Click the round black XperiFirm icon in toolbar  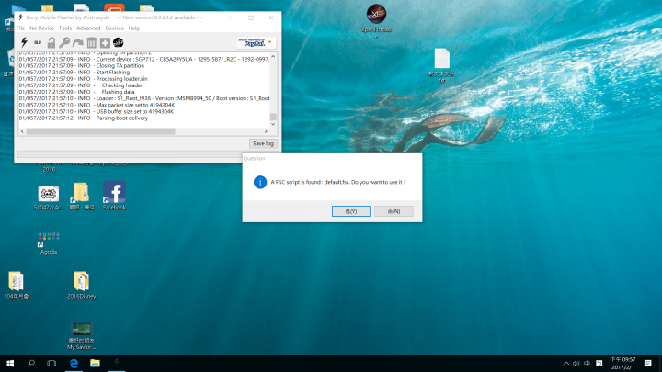coord(119,42)
